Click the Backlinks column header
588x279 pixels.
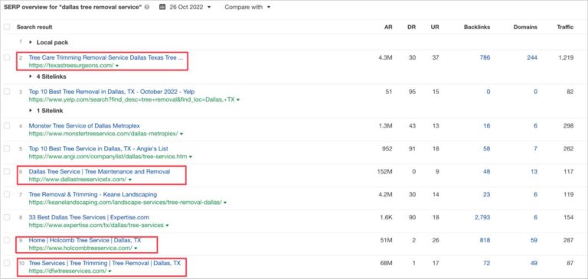point(477,27)
